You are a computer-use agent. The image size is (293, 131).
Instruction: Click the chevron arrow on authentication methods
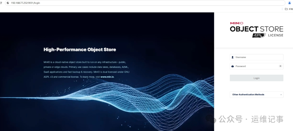pos(281,95)
